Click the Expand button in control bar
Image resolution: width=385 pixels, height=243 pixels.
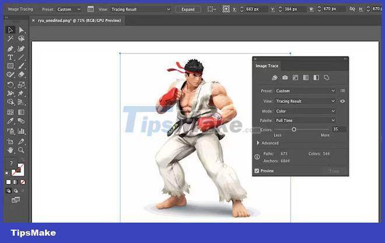[x=188, y=9]
